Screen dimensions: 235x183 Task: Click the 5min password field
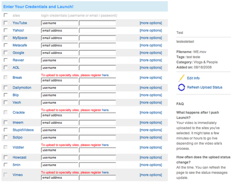click(97, 165)
